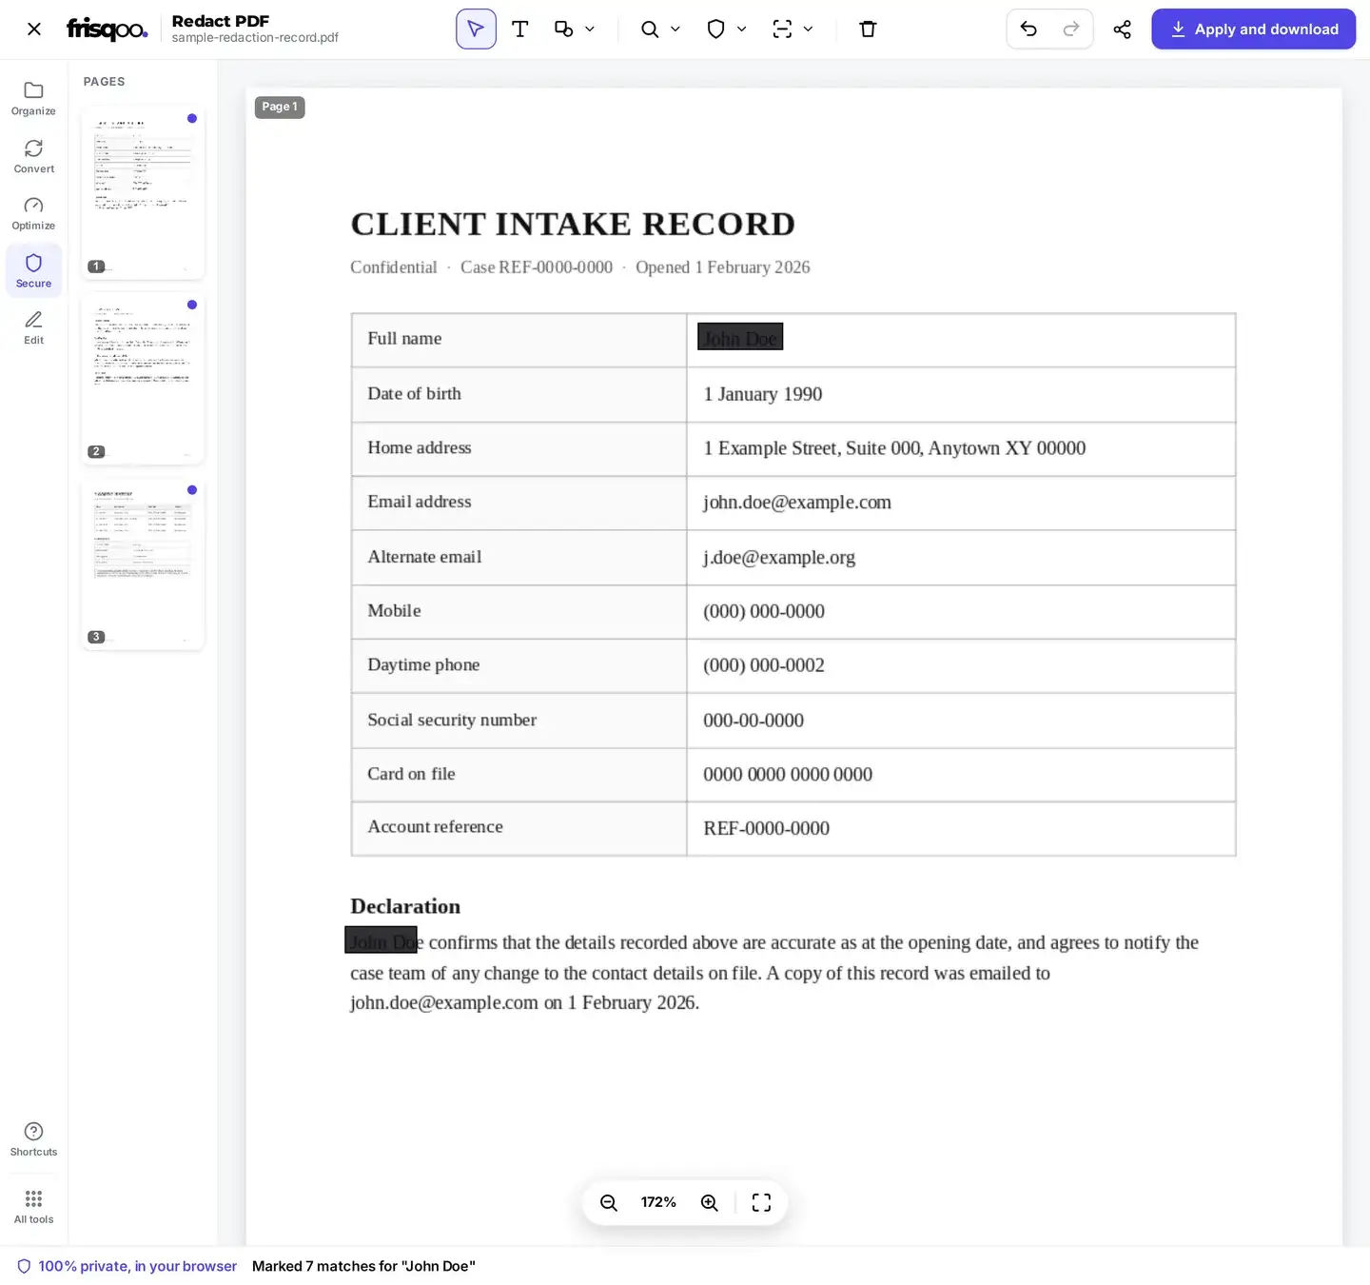
Task: Zoom in on the document
Action: 710,1203
